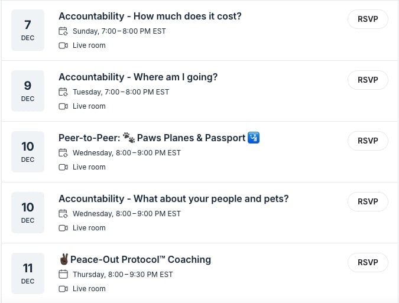Click the passport control emoji icon

(254, 138)
